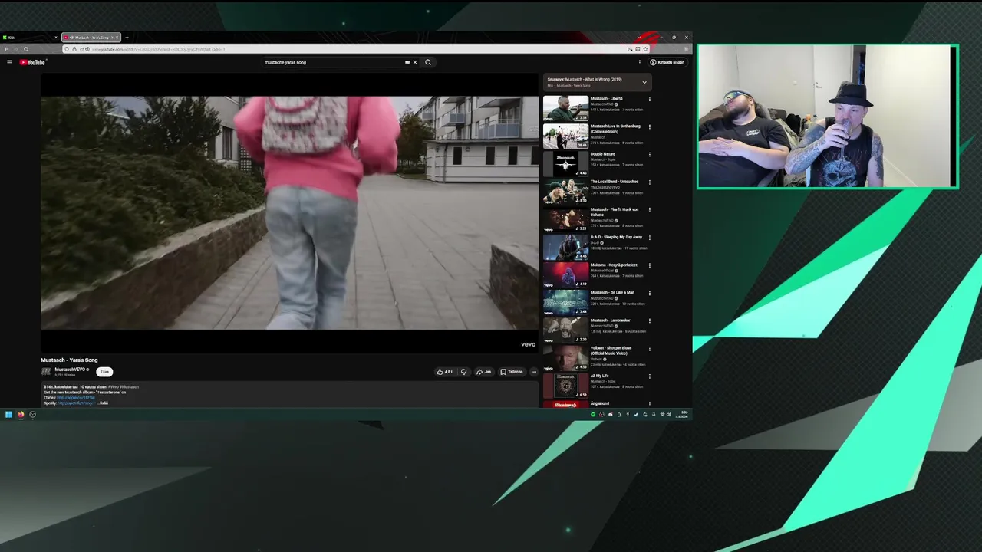Screen dimensions: 982x552
Task: Go back with the browser back arrow
Action: tap(6, 49)
